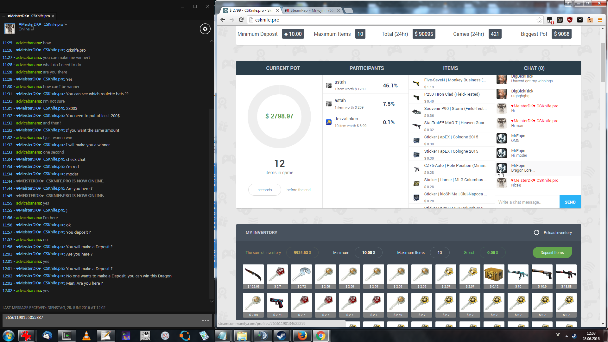Expand MeisterDK status dropdown arrow
This screenshot has width=608, height=342.
click(x=66, y=24)
